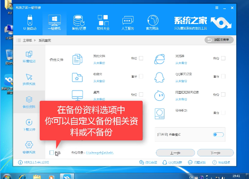
Task: Open the 微信客服 WeChat support link
Action: pos(148,163)
